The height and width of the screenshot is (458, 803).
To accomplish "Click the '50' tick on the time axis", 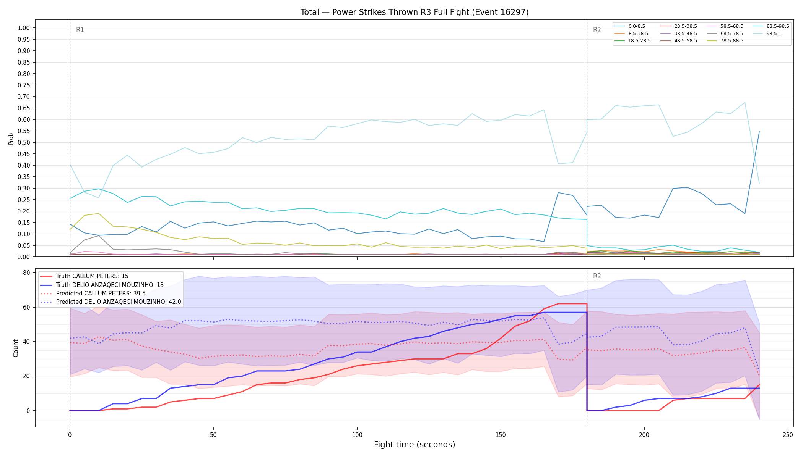I will point(213,435).
